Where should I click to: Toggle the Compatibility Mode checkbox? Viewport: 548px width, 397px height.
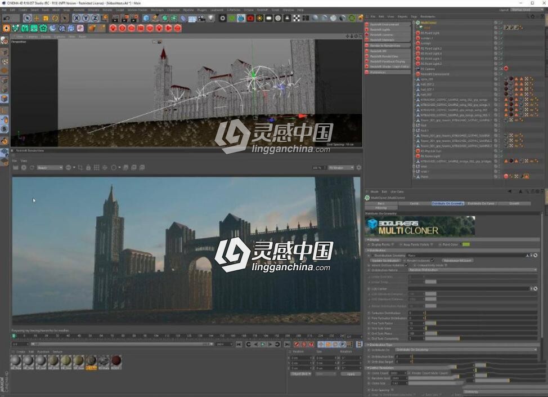pos(446,265)
